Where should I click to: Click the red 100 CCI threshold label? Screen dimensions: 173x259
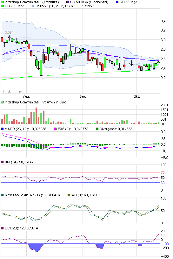coord(163,235)
